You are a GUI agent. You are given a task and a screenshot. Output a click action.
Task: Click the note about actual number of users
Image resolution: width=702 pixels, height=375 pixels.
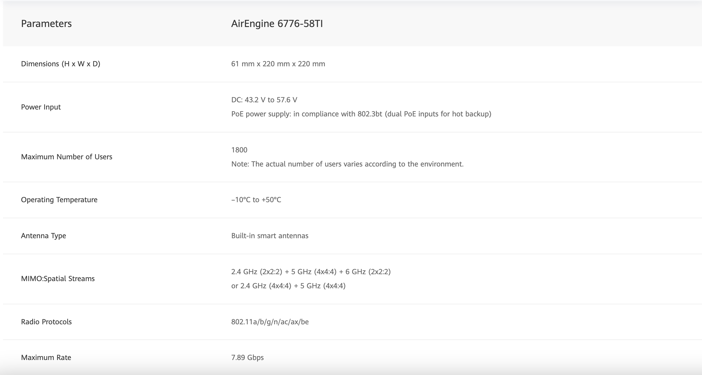(x=347, y=164)
